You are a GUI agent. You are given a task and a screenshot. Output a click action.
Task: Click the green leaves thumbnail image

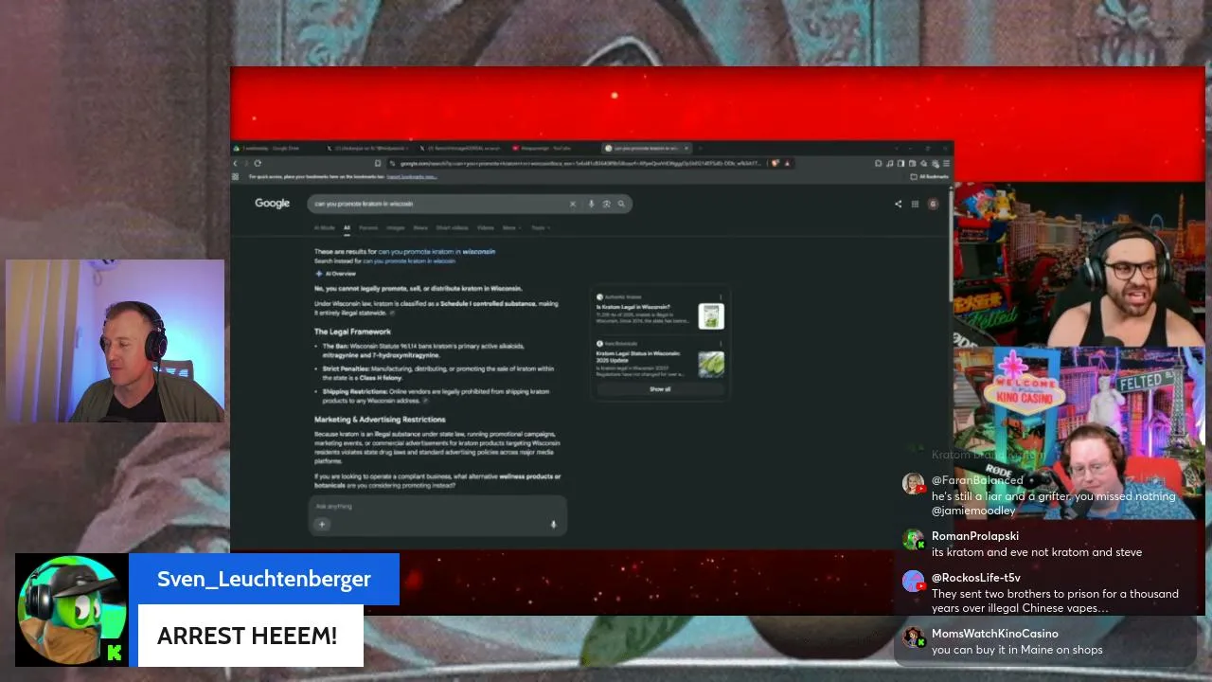711,364
